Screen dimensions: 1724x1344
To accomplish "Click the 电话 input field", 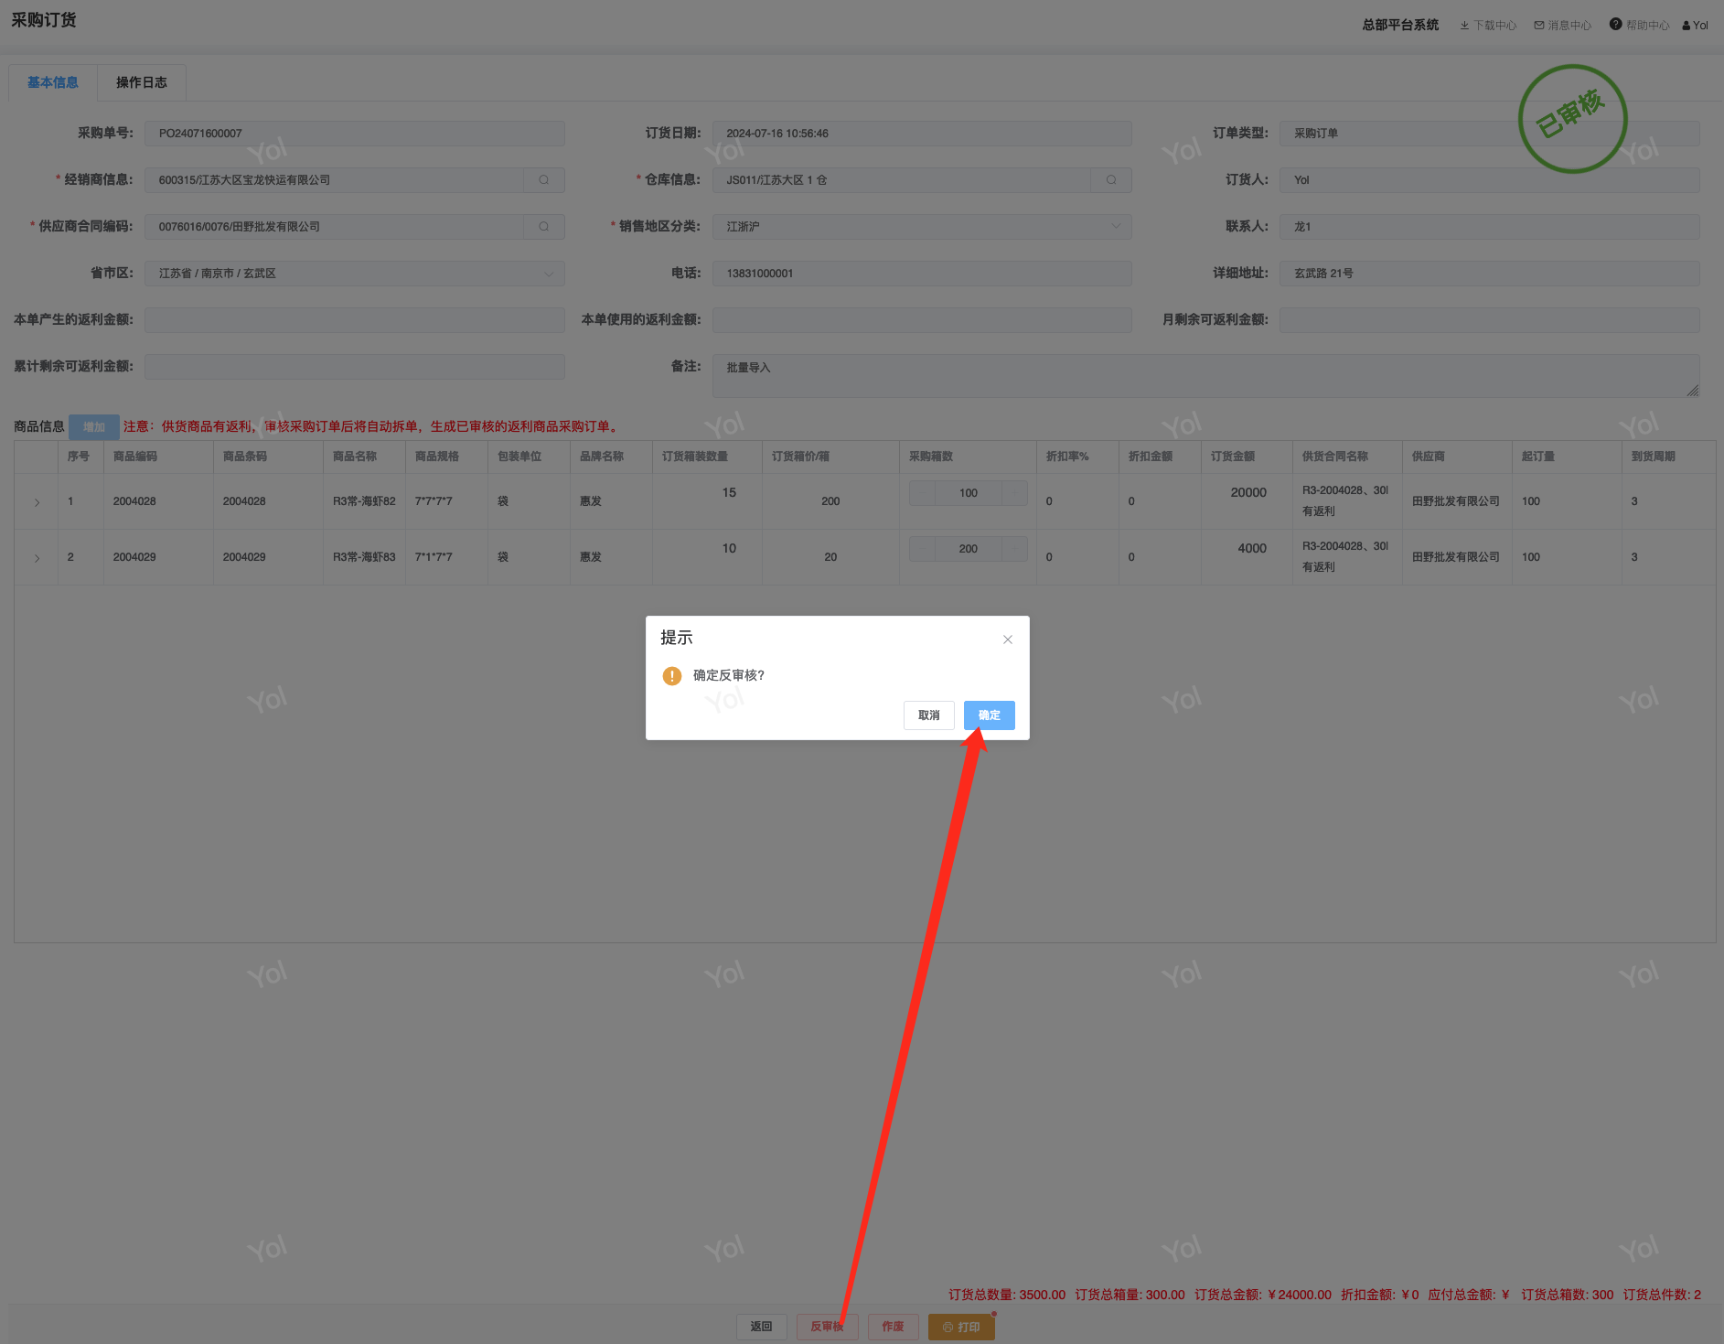I will click(x=922, y=274).
